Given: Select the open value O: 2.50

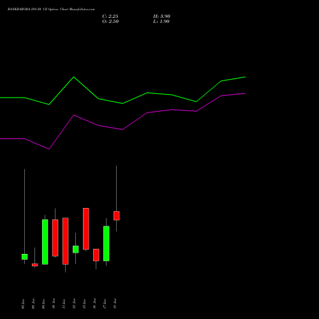Looking at the screenshot, I should point(110,22).
